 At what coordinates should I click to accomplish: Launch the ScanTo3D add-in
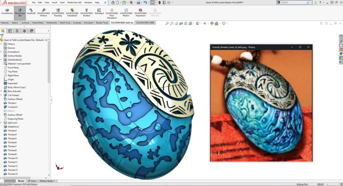click(31, 12)
